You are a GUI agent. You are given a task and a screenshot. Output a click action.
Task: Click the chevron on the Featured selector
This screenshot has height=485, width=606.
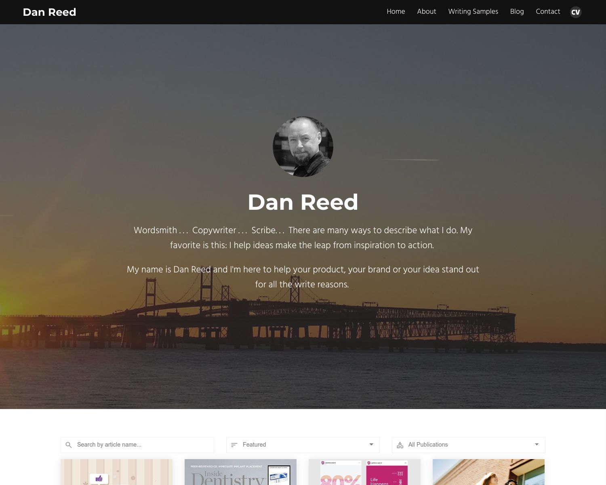click(371, 445)
